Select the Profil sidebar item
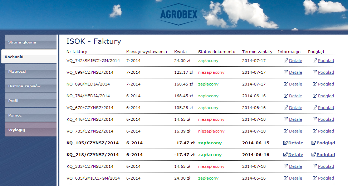 pos(30,100)
